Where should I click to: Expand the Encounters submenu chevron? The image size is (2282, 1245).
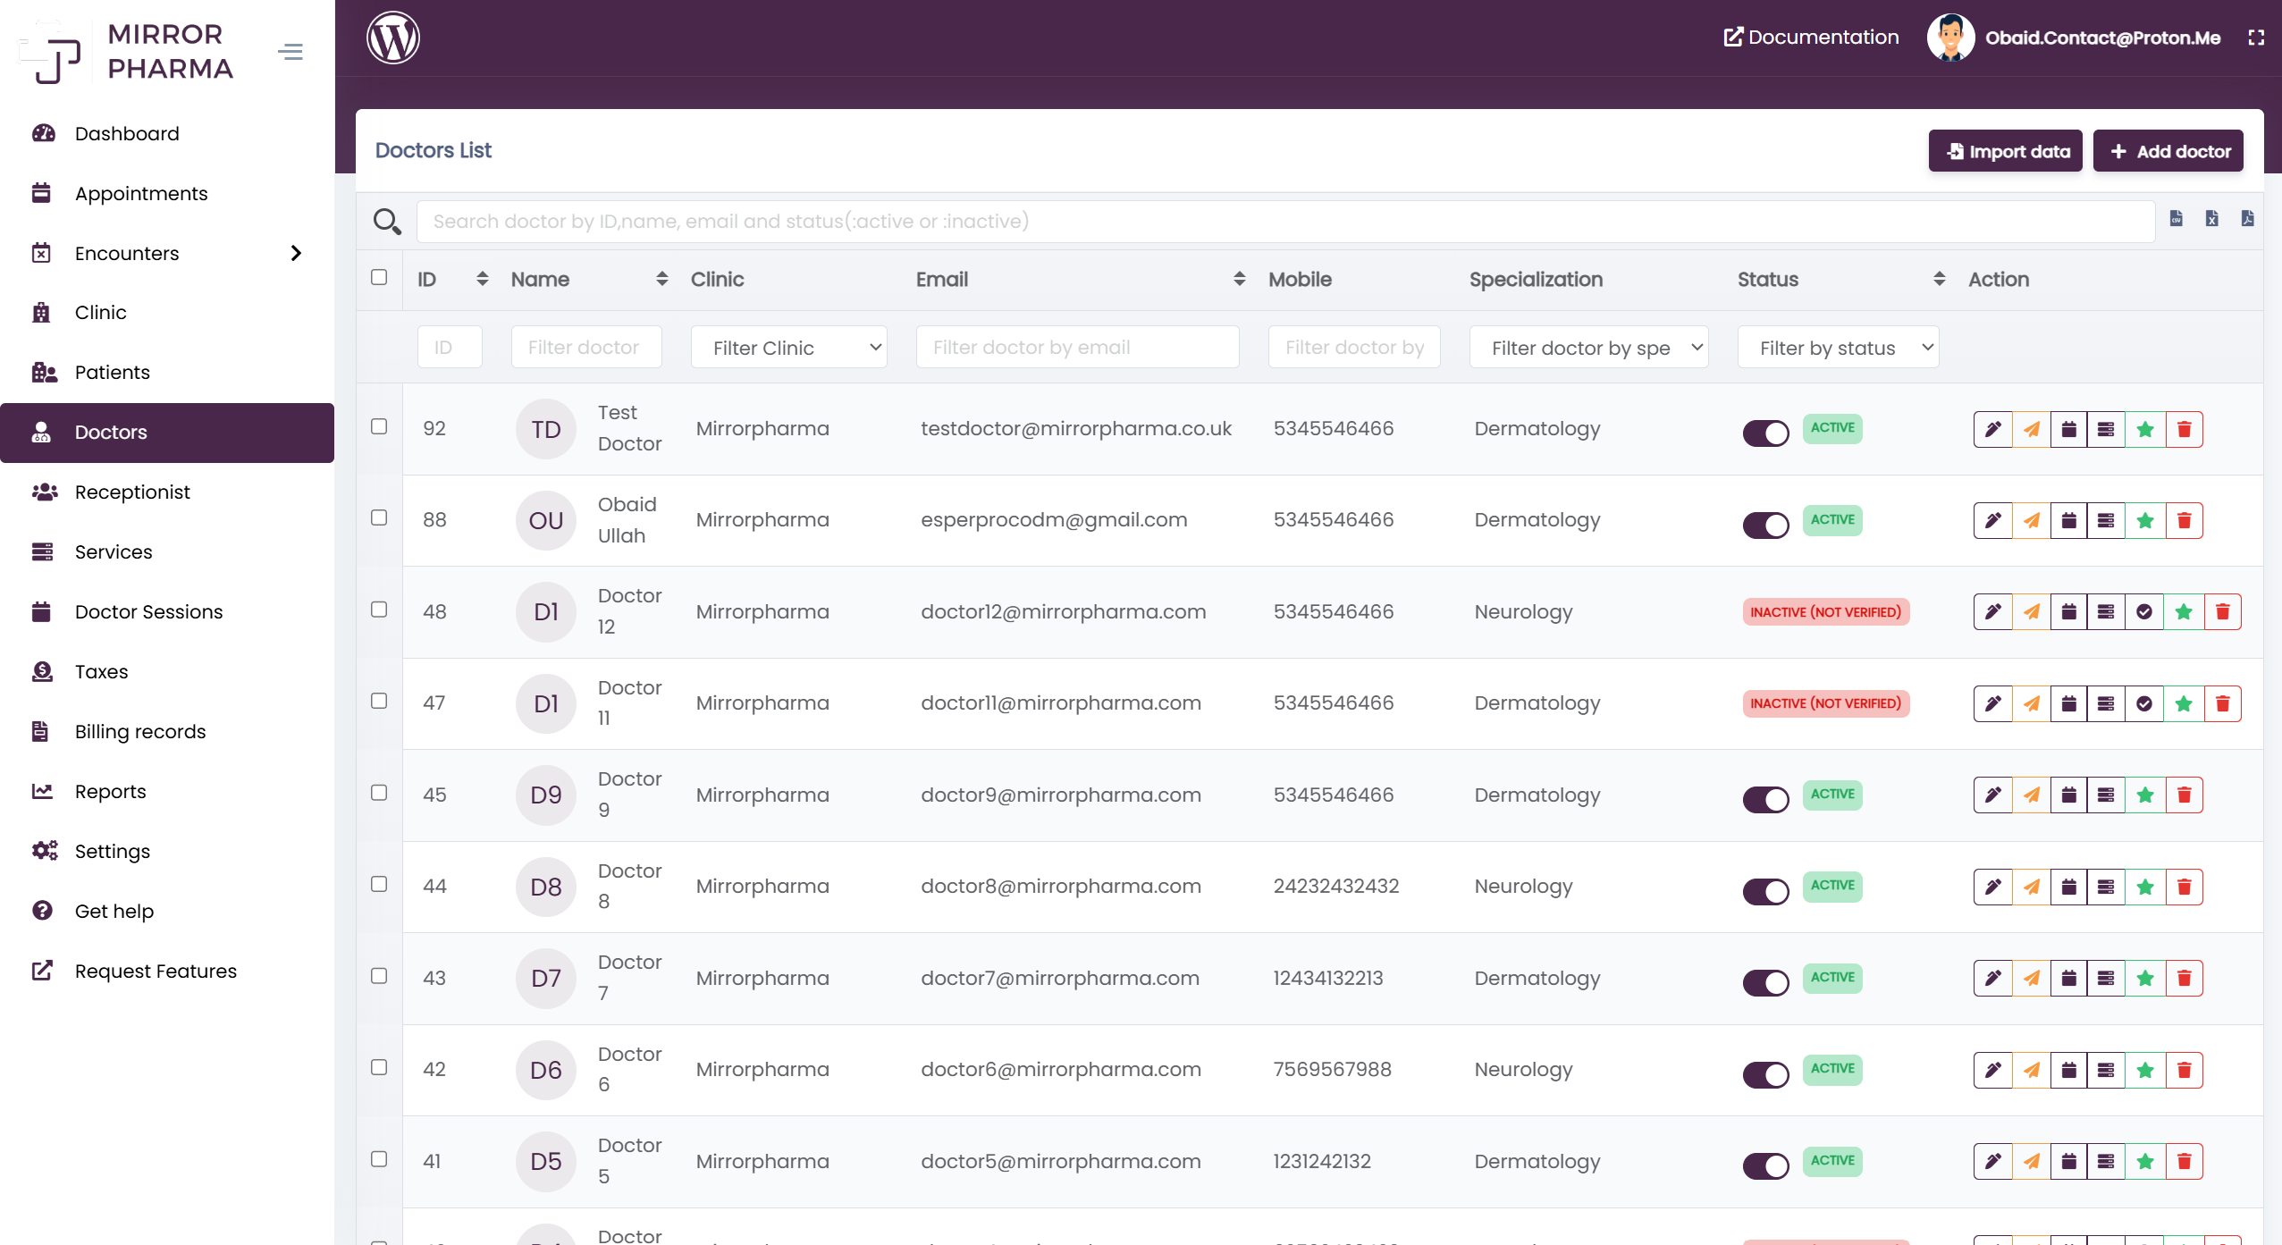pyautogui.click(x=296, y=253)
